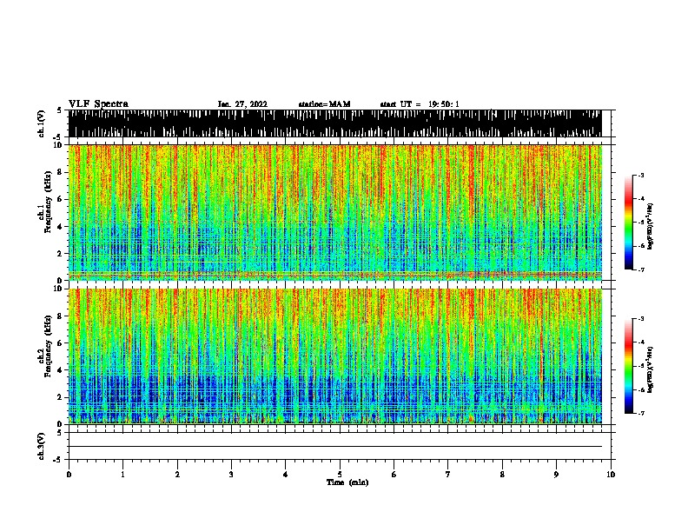Select the "start UT = 19:50: 1" text

click(420, 104)
